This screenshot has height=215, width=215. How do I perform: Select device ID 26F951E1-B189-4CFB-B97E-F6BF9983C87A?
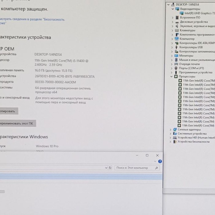65,76
